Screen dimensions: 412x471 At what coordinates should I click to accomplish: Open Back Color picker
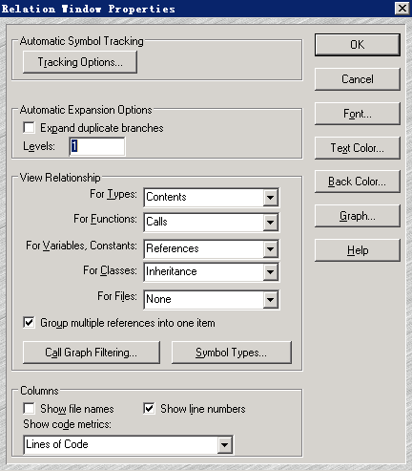click(x=358, y=182)
